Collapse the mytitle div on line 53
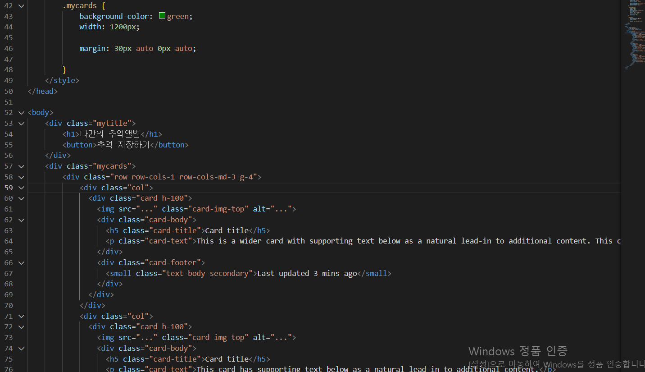The width and height of the screenshot is (645, 372). point(21,124)
